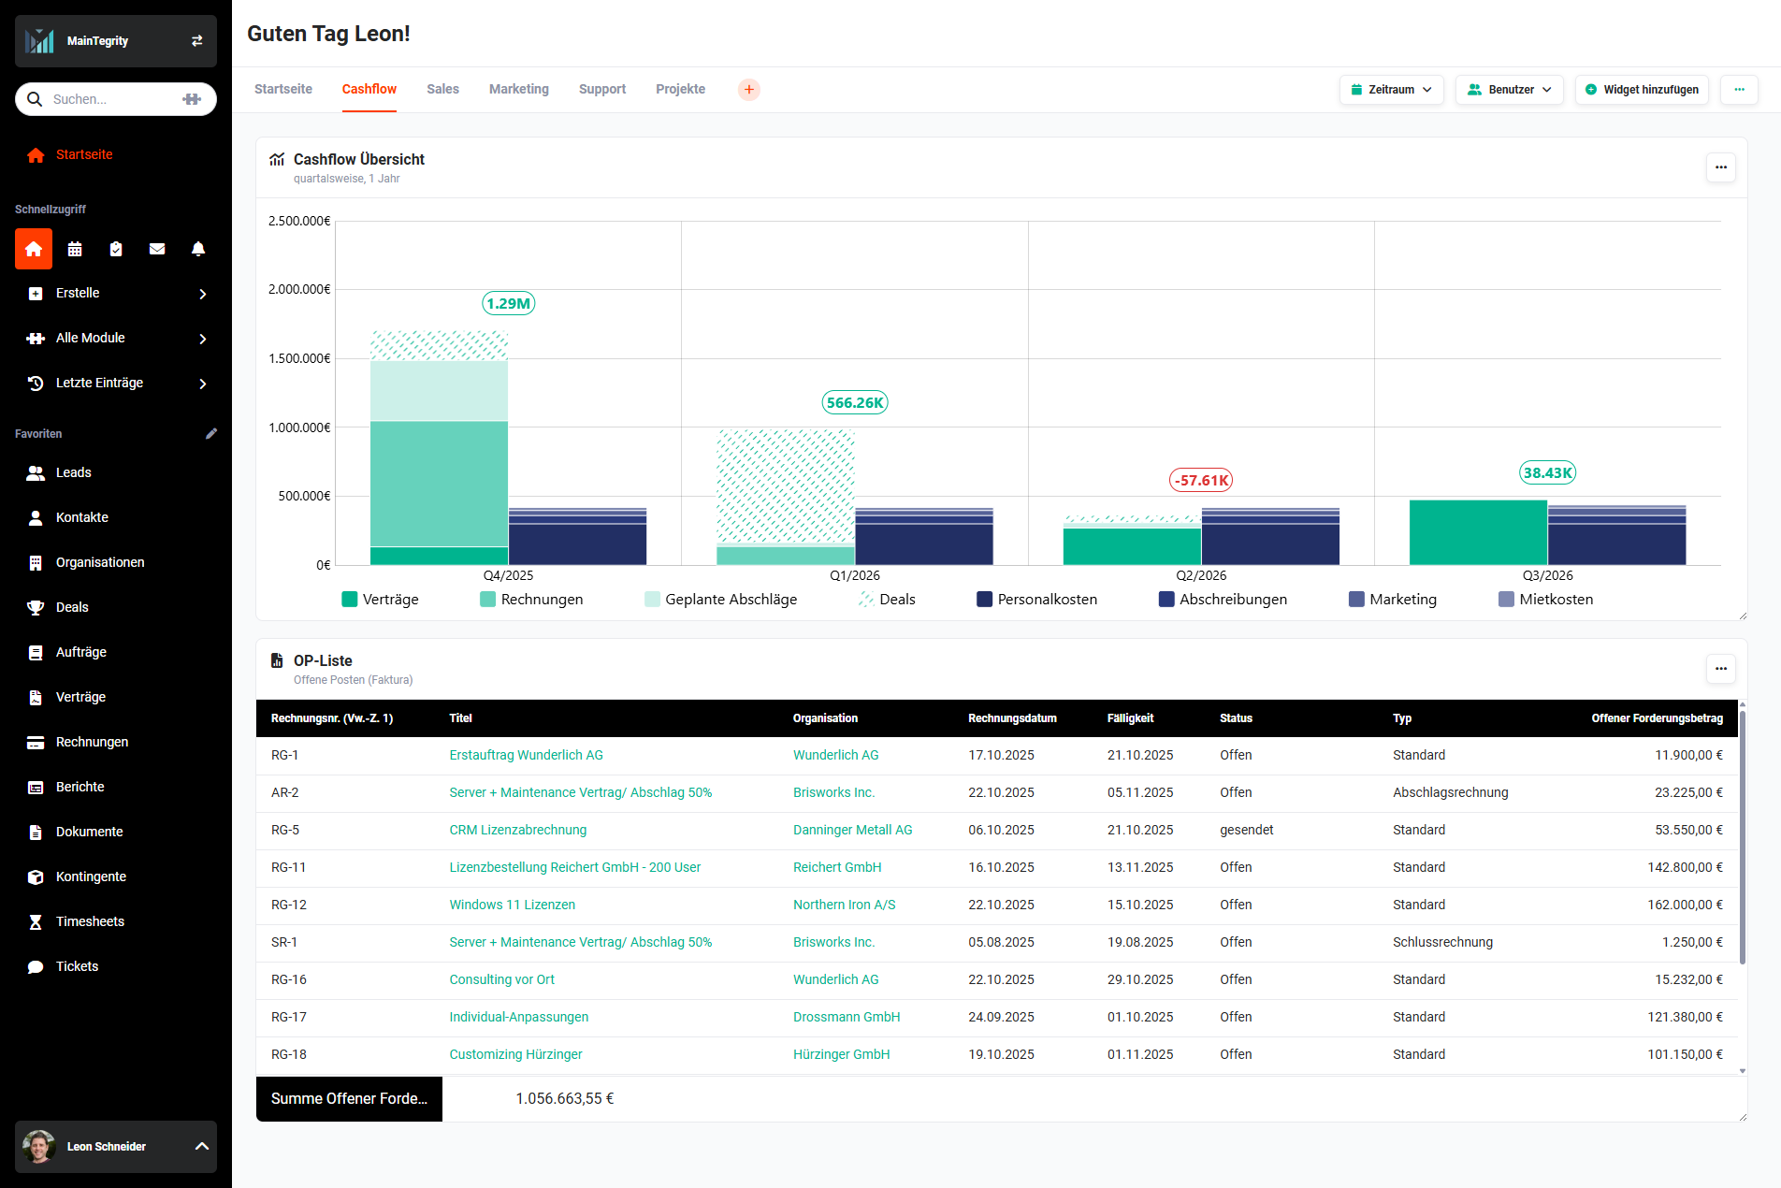The width and height of the screenshot is (1781, 1188).
Task: Open the mail quick access icon
Action: (x=157, y=249)
